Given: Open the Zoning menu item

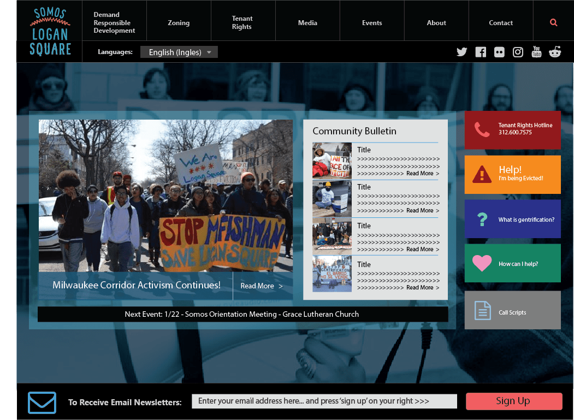Looking at the screenshot, I should click(179, 23).
